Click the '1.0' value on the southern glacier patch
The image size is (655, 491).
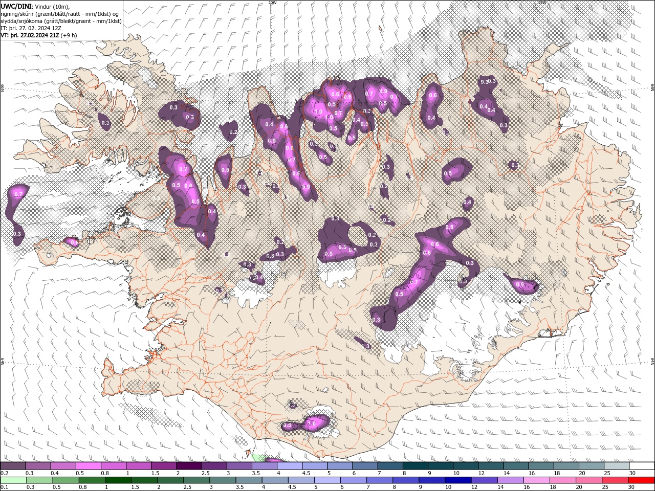tap(311, 424)
